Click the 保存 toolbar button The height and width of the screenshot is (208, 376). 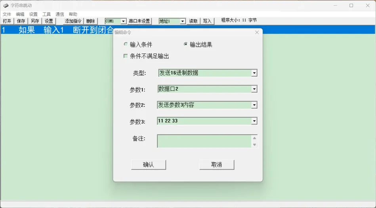click(21, 21)
